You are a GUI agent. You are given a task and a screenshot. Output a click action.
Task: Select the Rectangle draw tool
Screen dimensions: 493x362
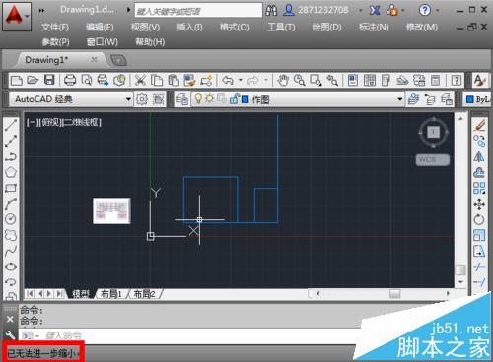click(x=11, y=188)
